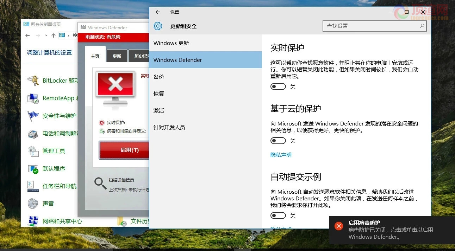Click the gear icon beside 更新和安全
Viewport: 455px width, 251px height.
click(158, 26)
